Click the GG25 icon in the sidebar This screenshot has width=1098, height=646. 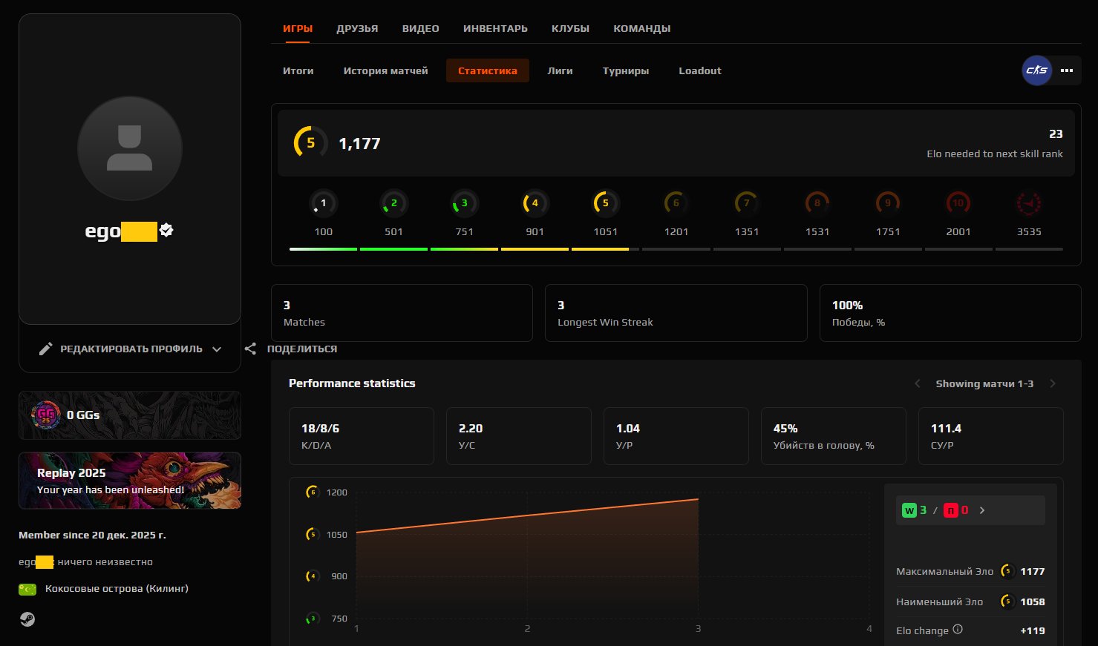tap(48, 415)
